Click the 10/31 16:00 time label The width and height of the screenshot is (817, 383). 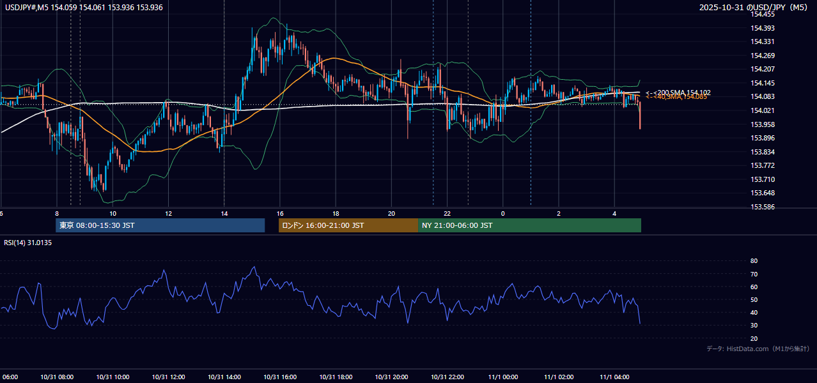[x=280, y=377]
